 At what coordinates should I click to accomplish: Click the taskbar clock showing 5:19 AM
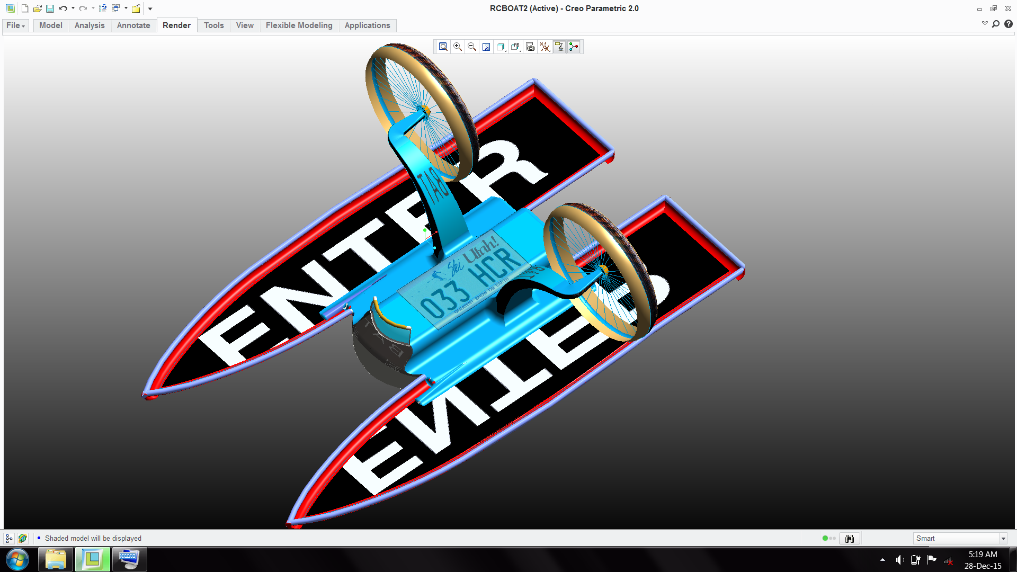[x=983, y=560]
